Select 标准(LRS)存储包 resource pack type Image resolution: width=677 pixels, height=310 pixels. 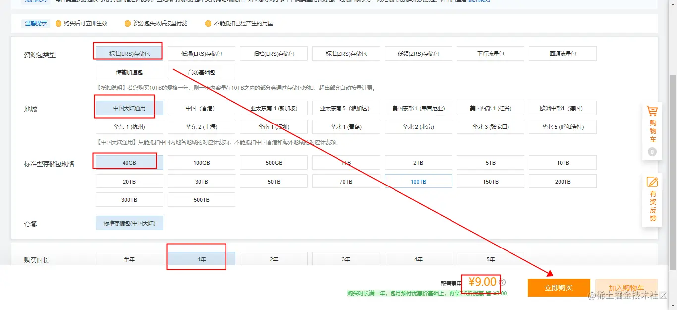(x=129, y=53)
